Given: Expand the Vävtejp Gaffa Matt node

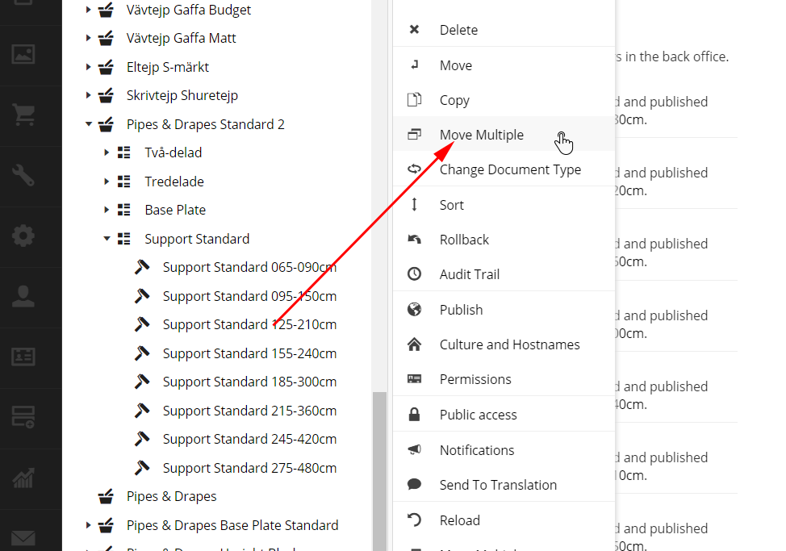Looking at the screenshot, I should (88, 38).
